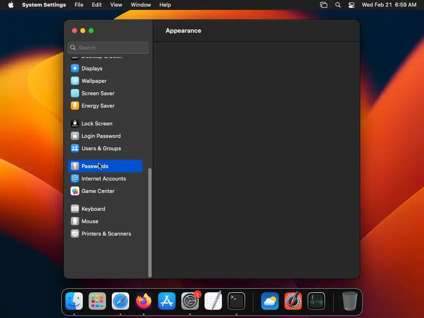Screen dimensions: 424x318
Task: Launch Safari from the Dock
Action: 120,301
